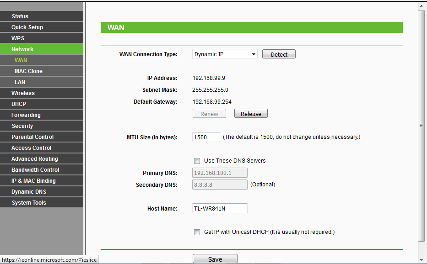This screenshot has width=427, height=264.
Task: Click the Renew button
Action: coord(209,114)
